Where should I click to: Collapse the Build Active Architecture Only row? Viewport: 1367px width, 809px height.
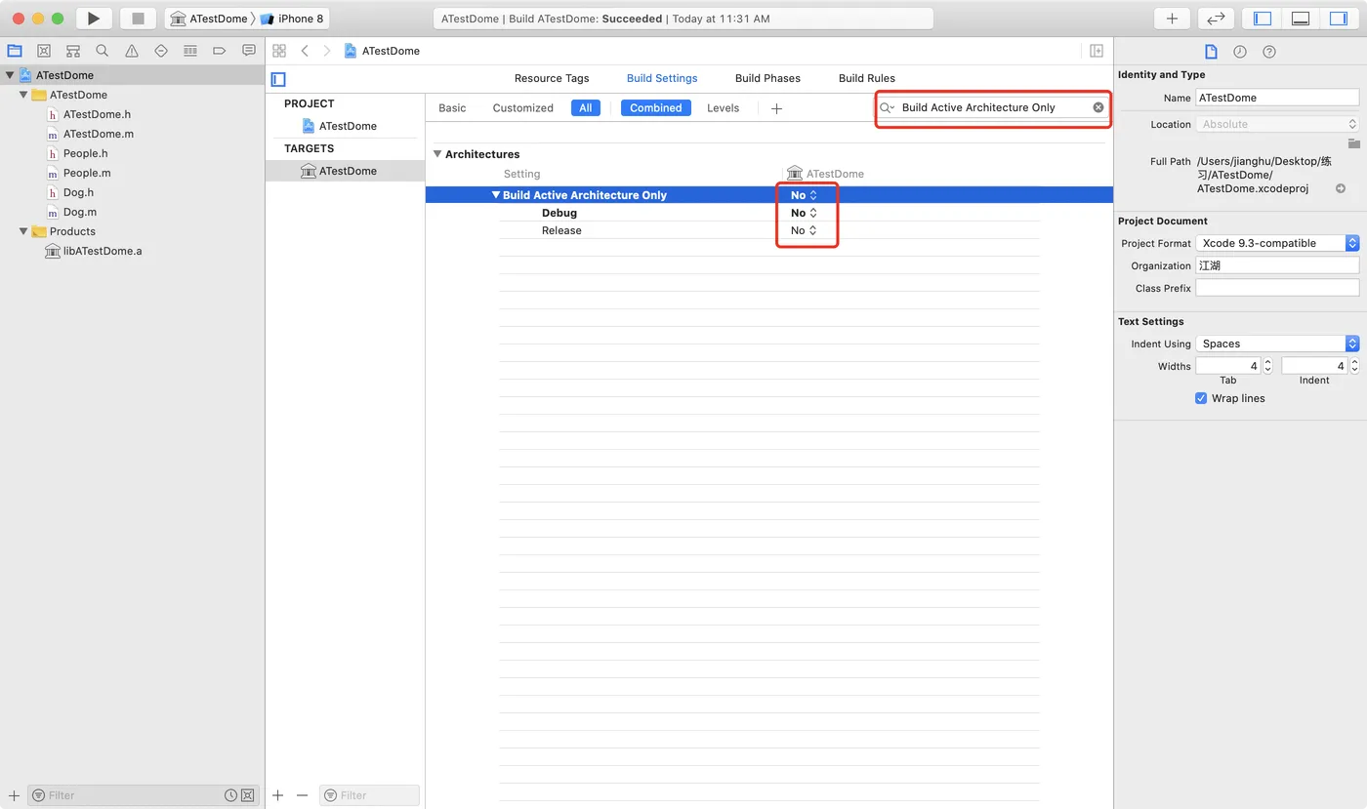pyautogui.click(x=496, y=195)
